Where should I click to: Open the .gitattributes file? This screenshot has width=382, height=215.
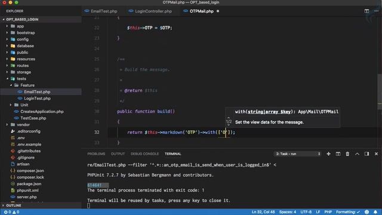(29, 151)
